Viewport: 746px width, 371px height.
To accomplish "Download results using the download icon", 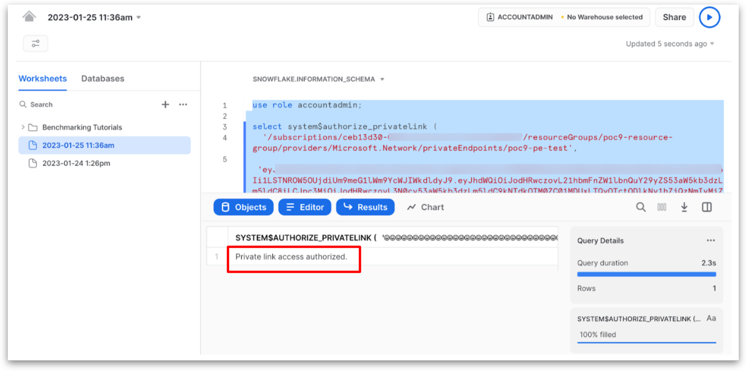I will pos(684,207).
